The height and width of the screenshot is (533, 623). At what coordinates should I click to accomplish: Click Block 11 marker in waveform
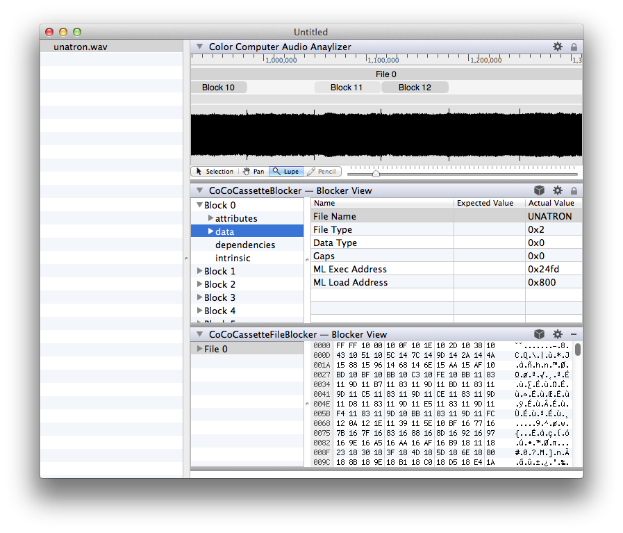pyautogui.click(x=347, y=88)
